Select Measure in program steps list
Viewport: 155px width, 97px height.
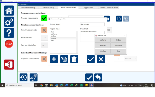(63, 38)
